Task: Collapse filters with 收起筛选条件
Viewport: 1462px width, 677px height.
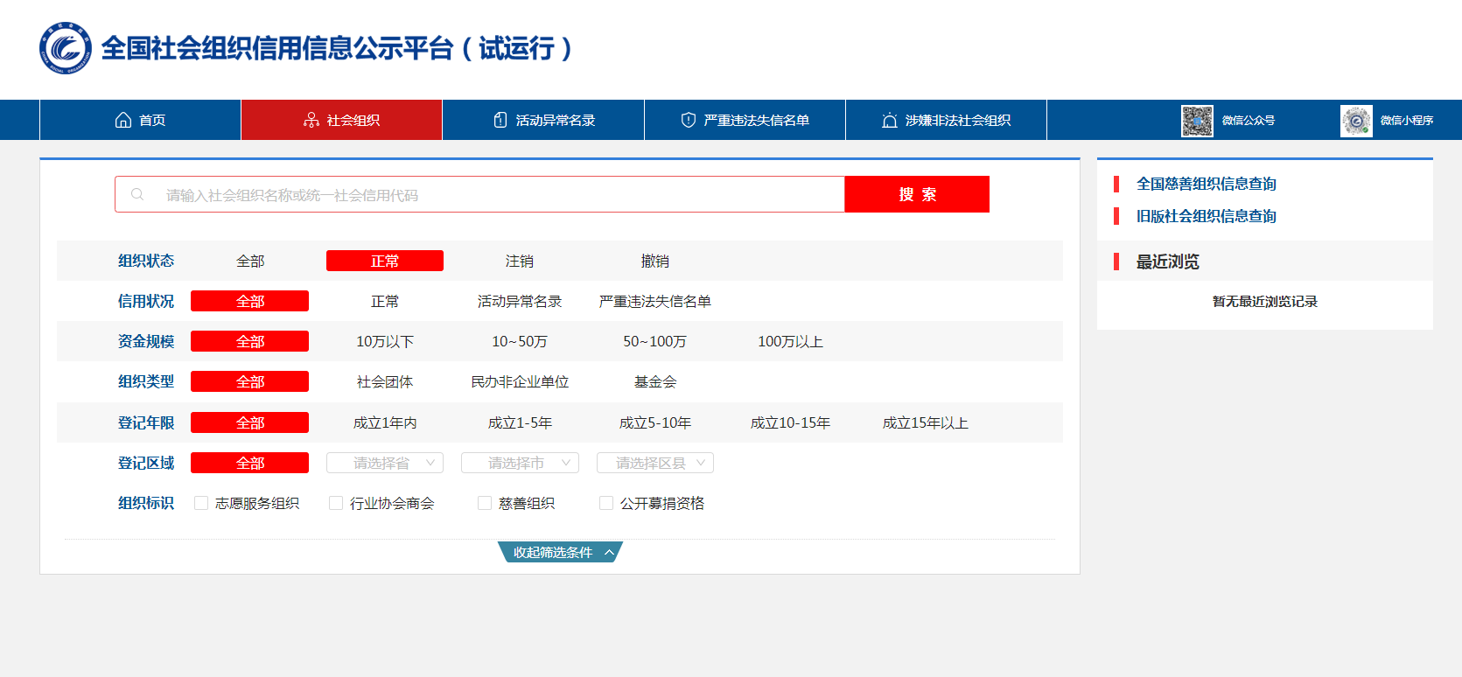Action: [x=560, y=552]
